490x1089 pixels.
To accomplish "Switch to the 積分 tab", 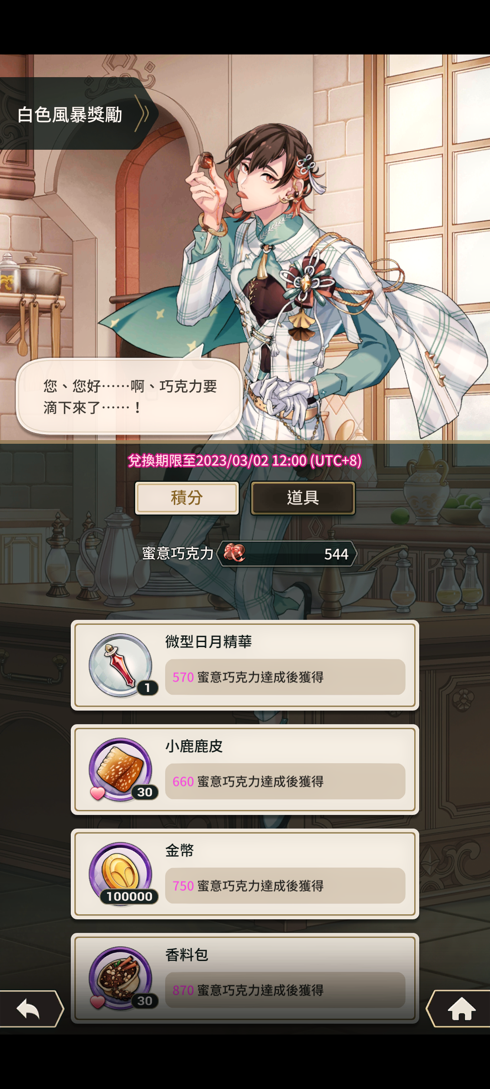I will pos(187,498).
